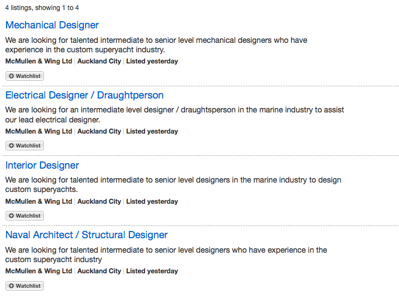Viewport: 399px width, 300px height.
Task: Click McMullen & Wing Ltd under Mechanical Designer
Action: coord(39,61)
